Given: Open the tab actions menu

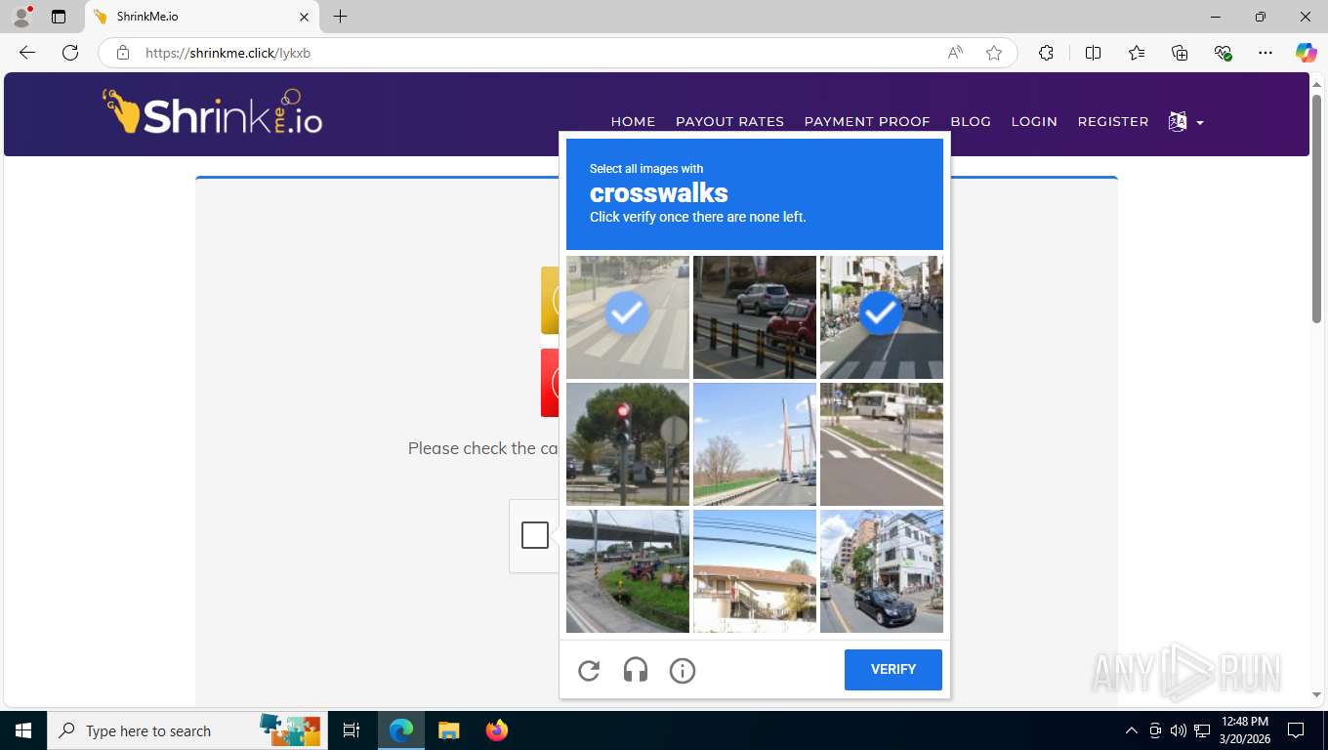Looking at the screenshot, I should [59, 17].
